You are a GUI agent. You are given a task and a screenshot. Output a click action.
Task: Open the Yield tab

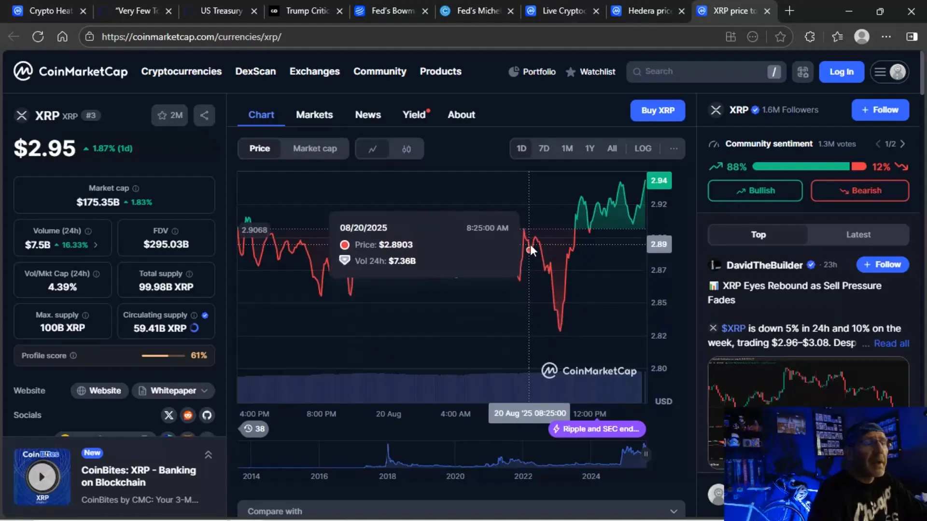414,115
